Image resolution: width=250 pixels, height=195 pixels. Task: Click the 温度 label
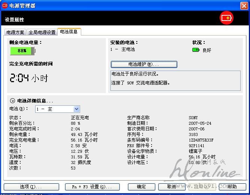pos(15,162)
